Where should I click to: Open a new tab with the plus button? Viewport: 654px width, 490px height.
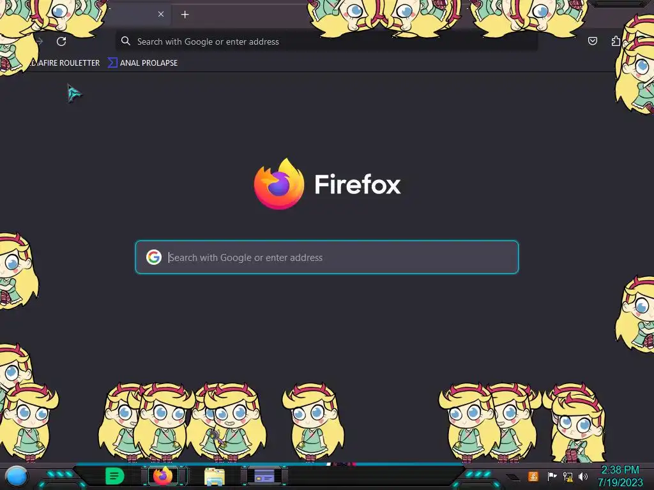185,15
